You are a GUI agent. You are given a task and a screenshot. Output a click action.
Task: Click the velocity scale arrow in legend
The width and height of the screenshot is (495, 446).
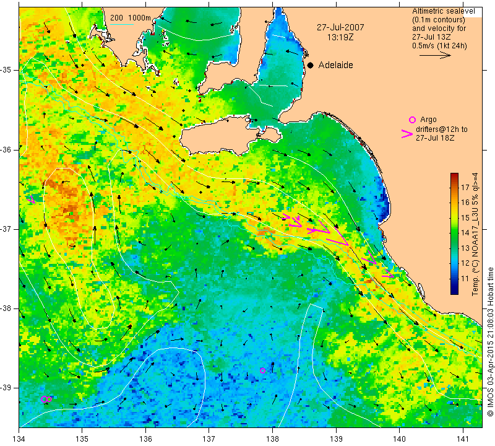click(x=435, y=55)
